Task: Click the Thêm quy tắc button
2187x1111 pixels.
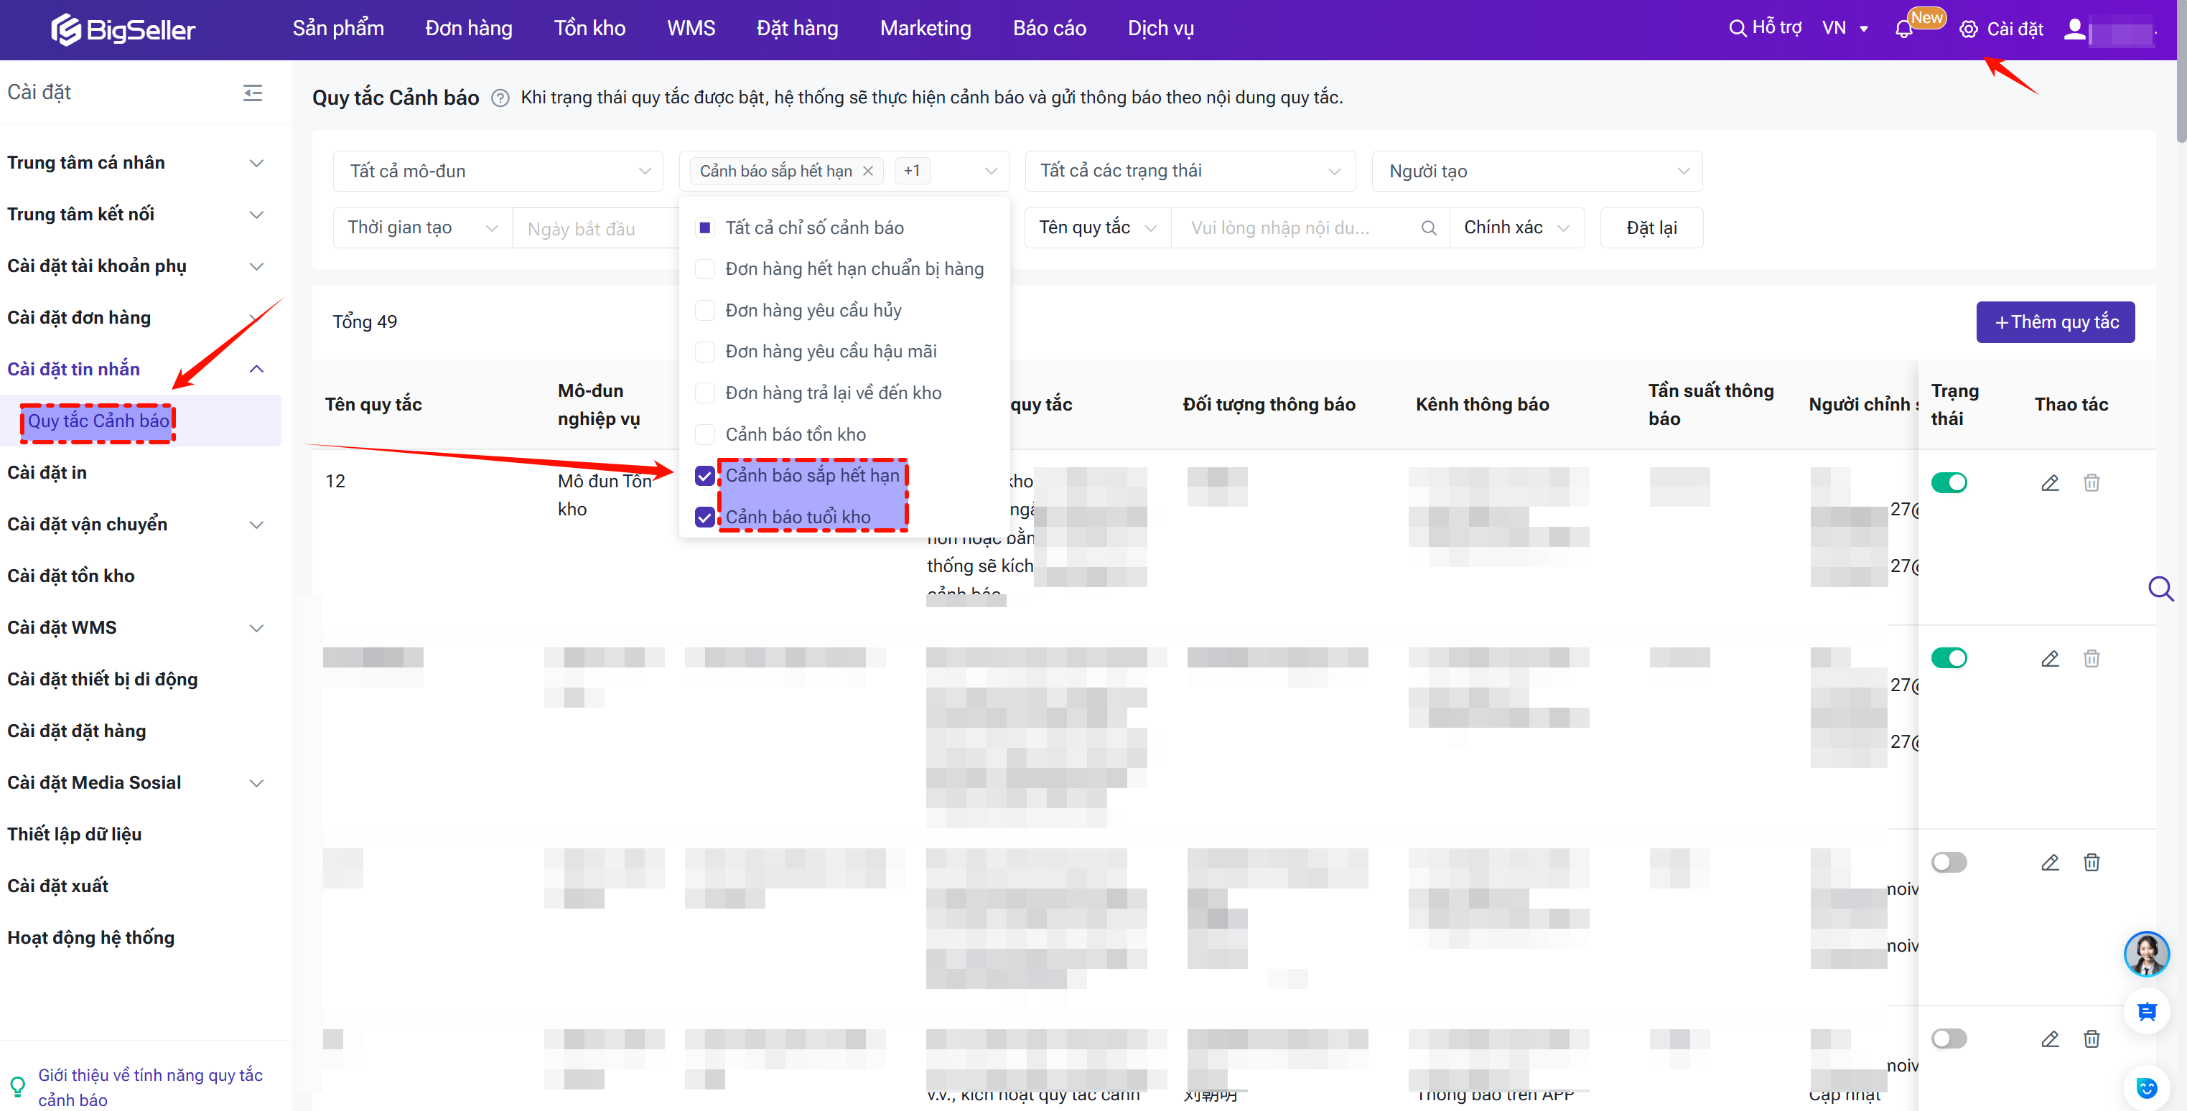Action: coord(2055,322)
